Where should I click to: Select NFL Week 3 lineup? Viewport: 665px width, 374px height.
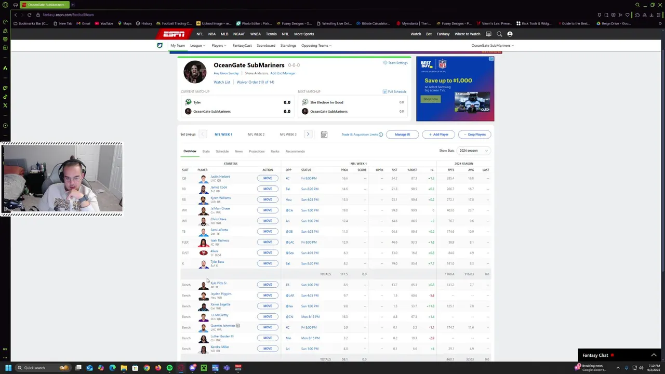[x=288, y=135]
